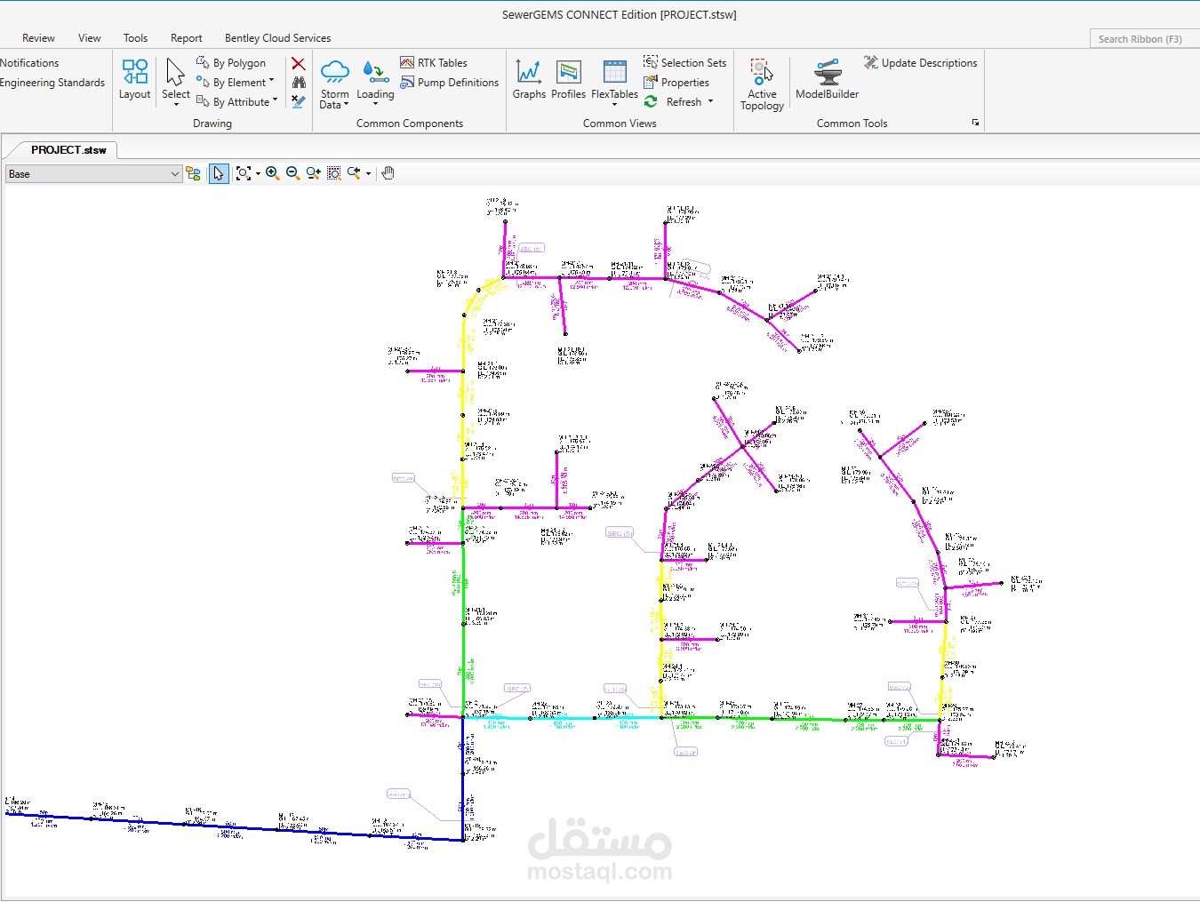
Task: Open Pump Definitions
Action: tap(450, 83)
